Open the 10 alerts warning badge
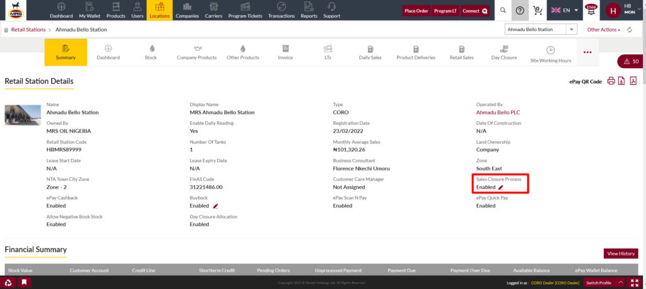Viewport: 646px width, 289px height. pos(631,61)
